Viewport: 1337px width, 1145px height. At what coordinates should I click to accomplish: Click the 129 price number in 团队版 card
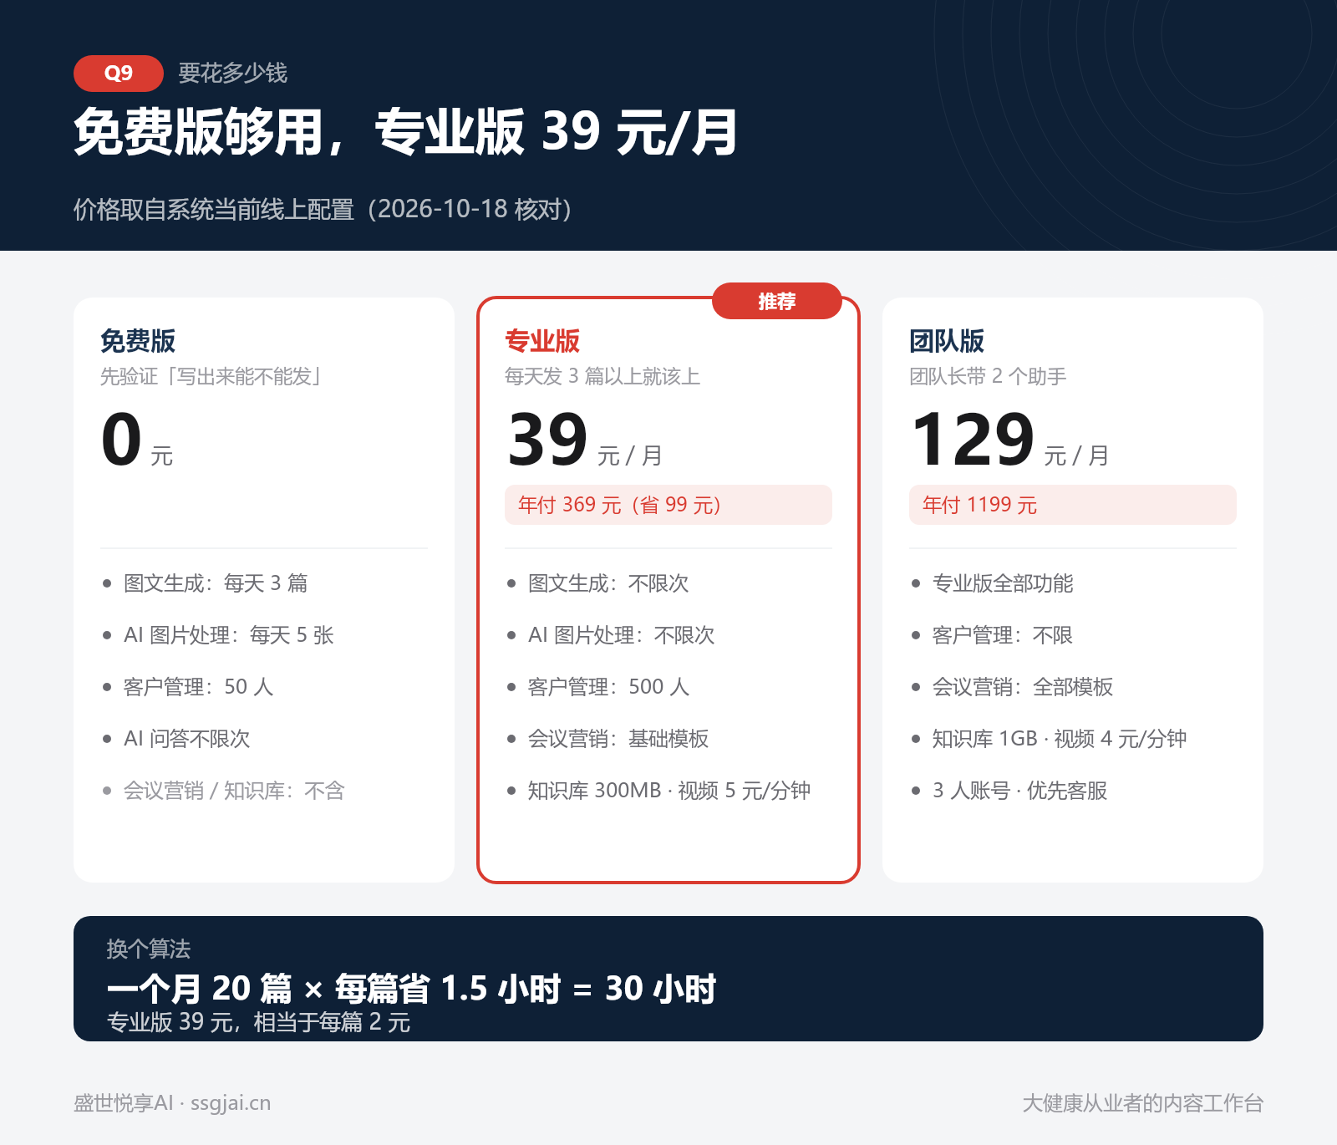coord(974,440)
